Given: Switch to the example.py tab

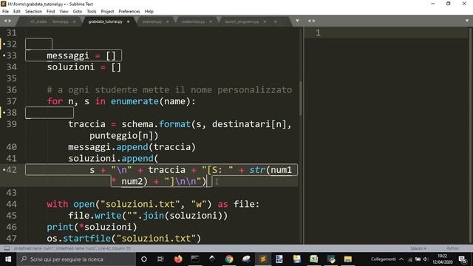Looking at the screenshot, I should pos(152,21).
